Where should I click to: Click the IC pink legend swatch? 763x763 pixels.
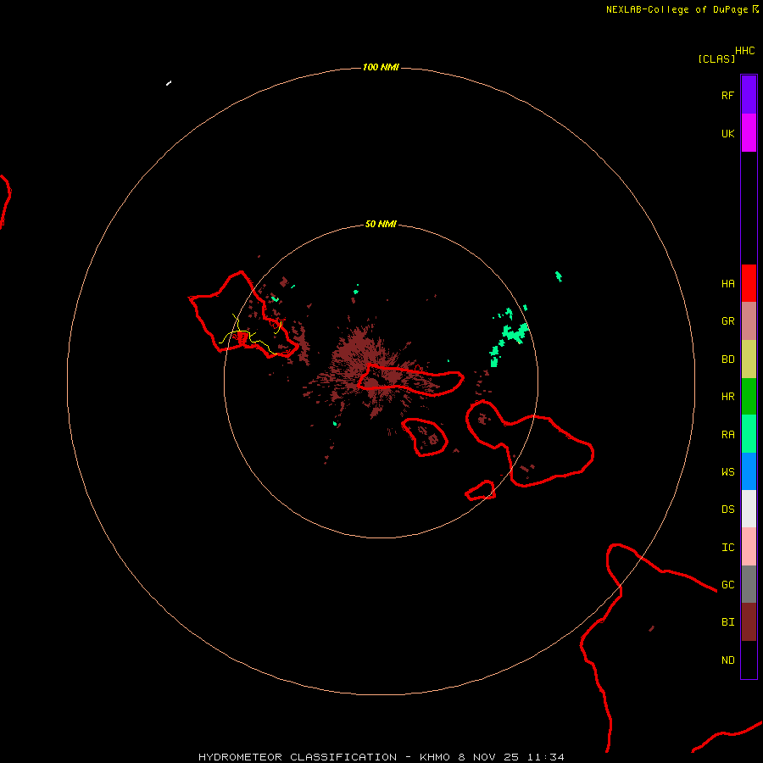749,547
